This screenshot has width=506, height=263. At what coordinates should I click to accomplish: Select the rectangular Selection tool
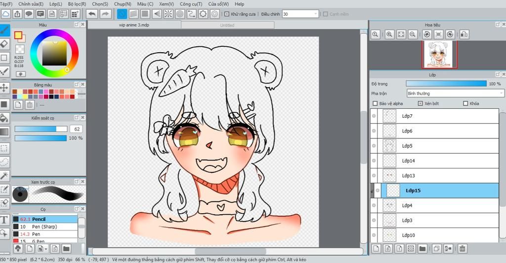pos(4,148)
